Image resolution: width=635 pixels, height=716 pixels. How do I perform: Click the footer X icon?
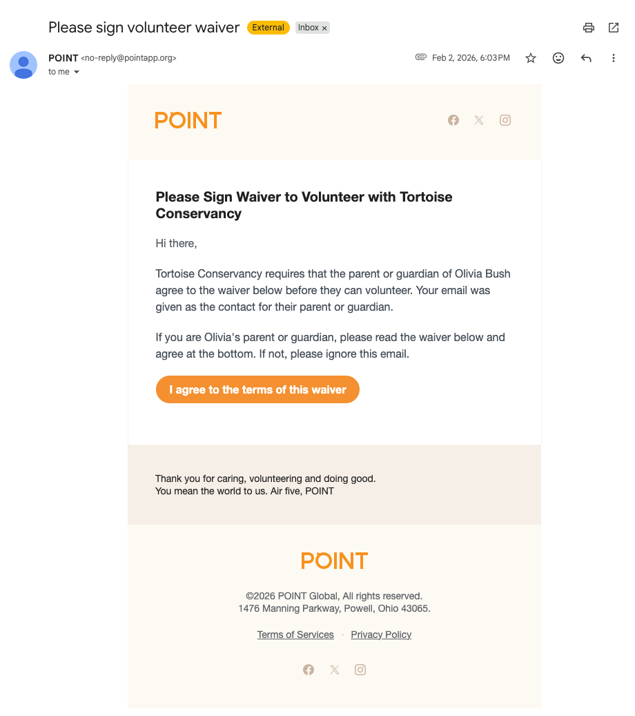(335, 670)
